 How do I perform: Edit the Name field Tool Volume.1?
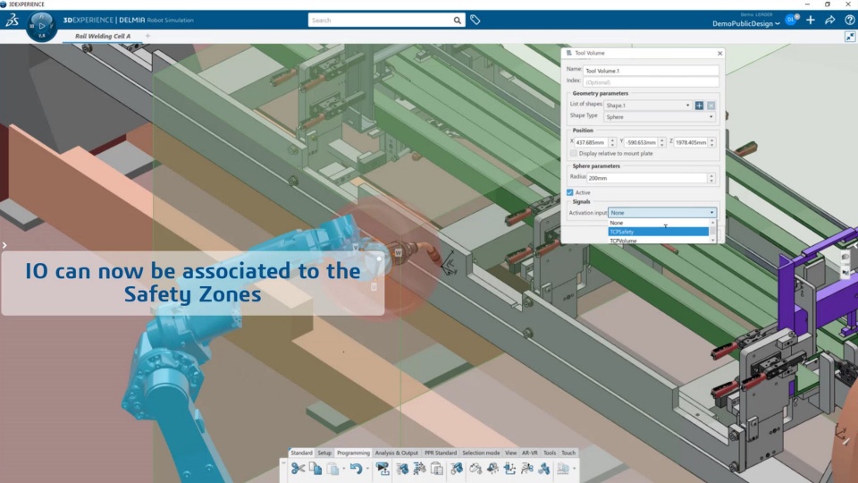(x=651, y=71)
